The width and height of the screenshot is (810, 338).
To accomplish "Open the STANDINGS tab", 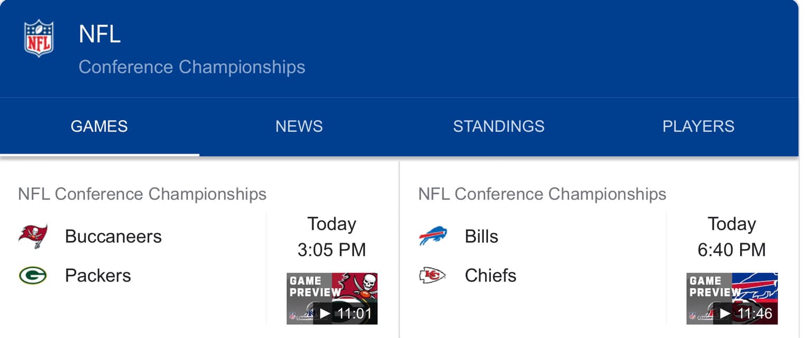I will (x=499, y=126).
